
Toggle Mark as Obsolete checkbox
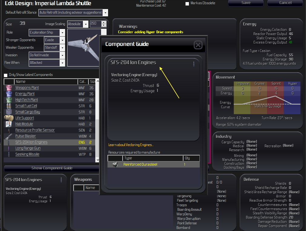187,4
